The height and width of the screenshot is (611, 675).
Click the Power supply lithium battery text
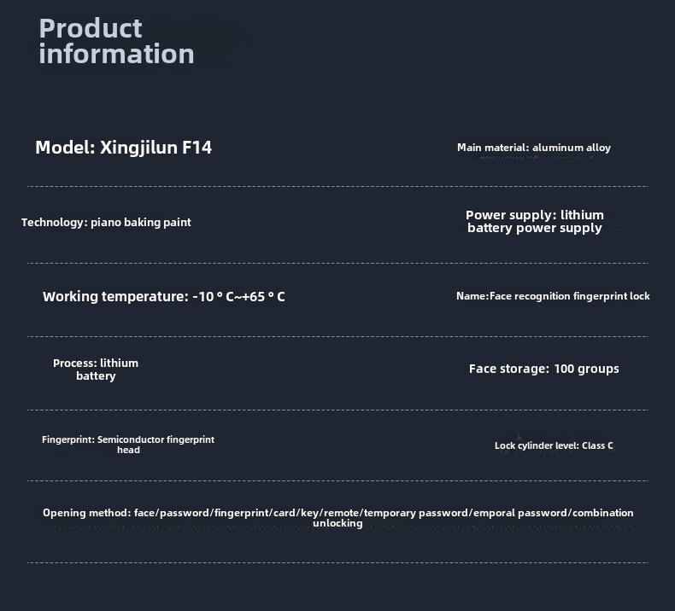click(x=535, y=221)
